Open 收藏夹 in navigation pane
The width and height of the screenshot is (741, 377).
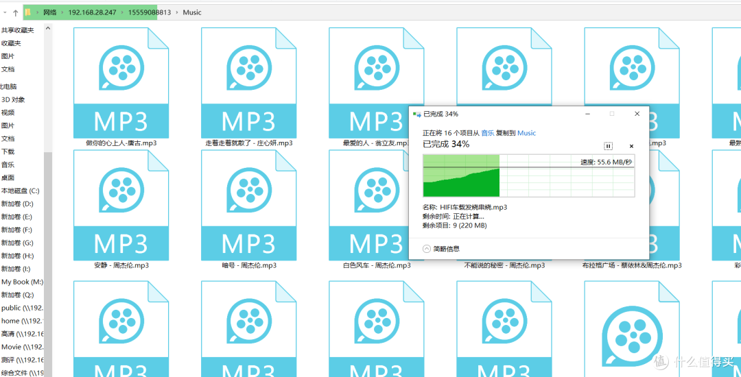[11, 43]
